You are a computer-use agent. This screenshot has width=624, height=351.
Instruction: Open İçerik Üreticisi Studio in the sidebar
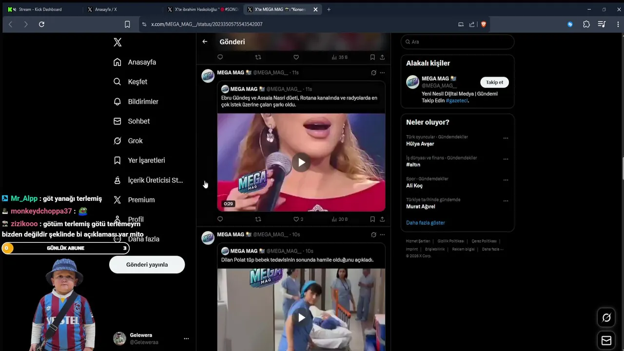[x=148, y=180]
